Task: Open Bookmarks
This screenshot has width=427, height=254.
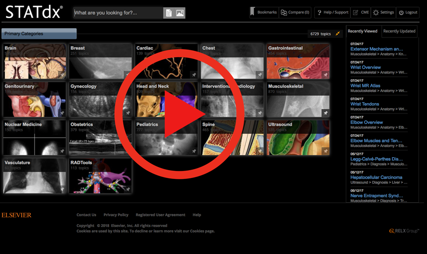Action: coord(264,12)
